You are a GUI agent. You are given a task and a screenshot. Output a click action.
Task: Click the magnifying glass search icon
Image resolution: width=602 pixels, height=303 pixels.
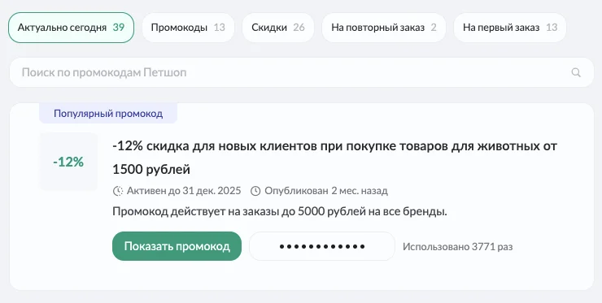coord(576,72)
